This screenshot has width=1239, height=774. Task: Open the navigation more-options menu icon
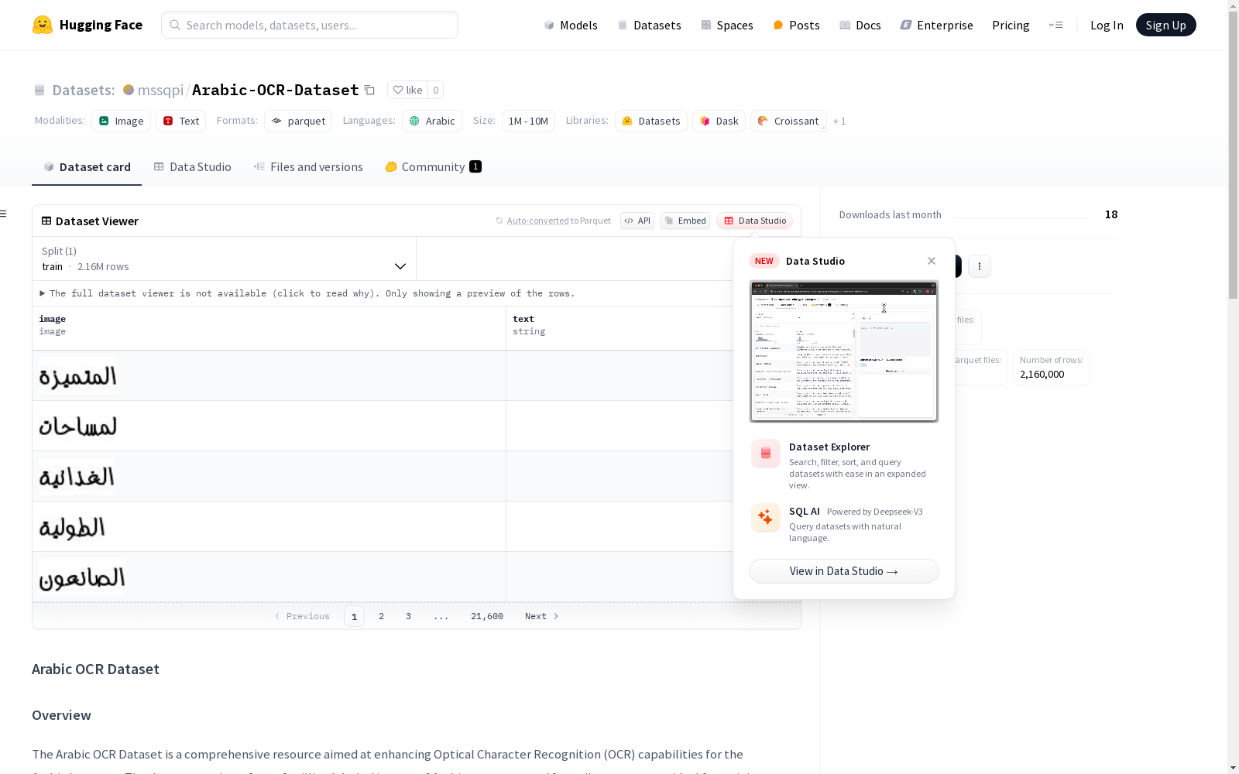point(1055,25)
